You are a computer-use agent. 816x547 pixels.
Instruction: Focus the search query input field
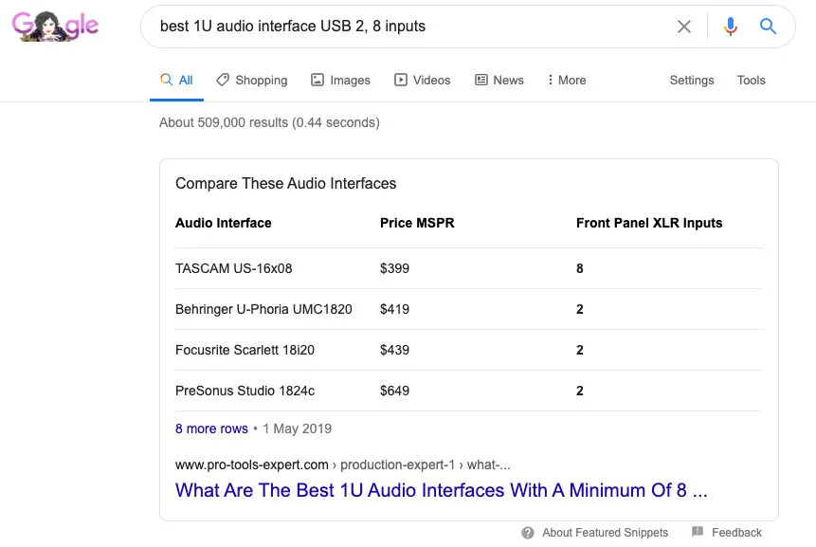[x=408, y=27]
